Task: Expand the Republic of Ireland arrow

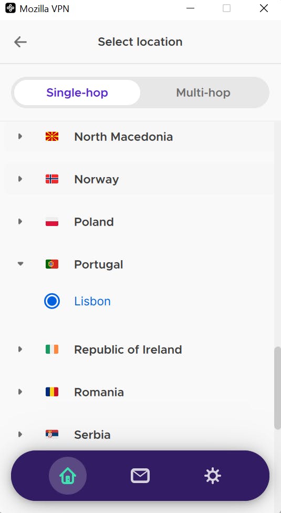Action: 20,350
